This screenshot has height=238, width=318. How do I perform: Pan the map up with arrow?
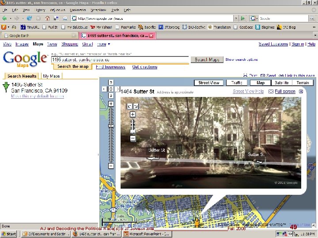pyautogui.click(x=111, y=82)
